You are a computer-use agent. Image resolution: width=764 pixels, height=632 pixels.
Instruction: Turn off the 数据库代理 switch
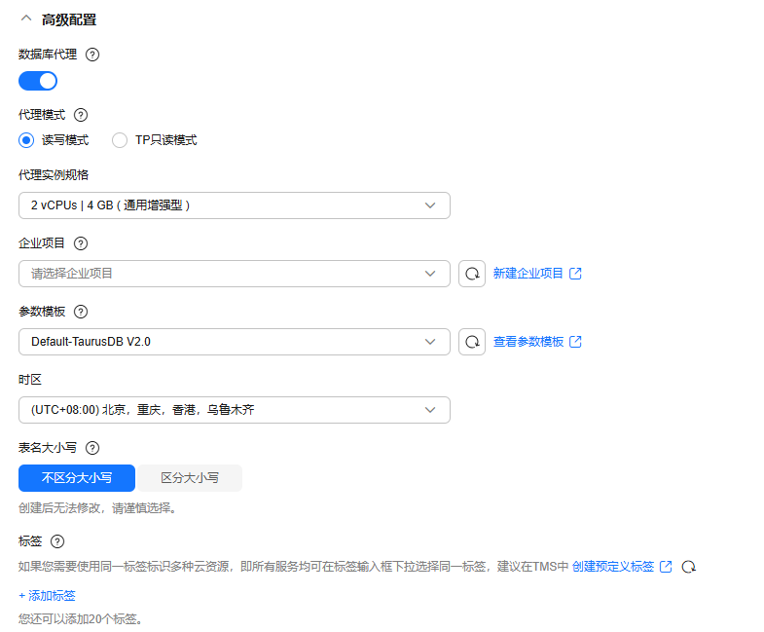[38, 81]
